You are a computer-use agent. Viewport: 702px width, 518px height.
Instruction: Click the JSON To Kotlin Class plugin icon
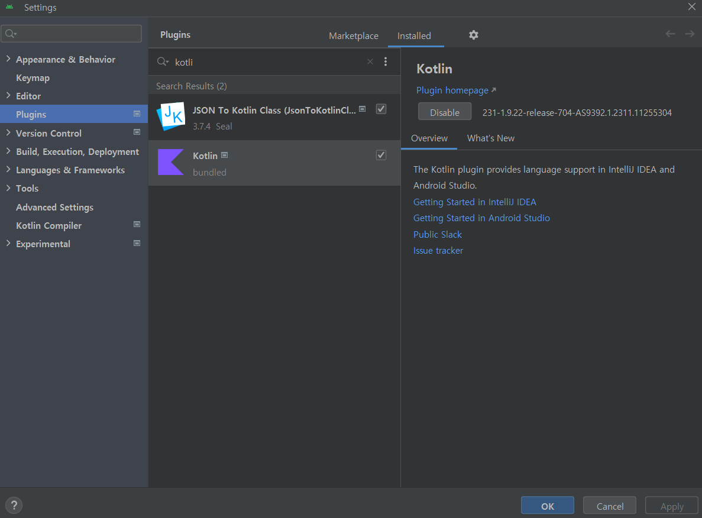pos(171,116)
